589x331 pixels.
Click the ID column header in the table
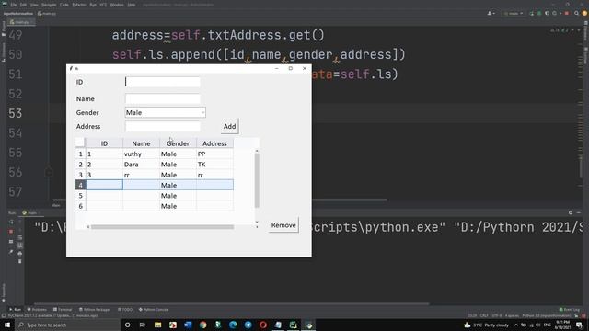tap(104, 143)
